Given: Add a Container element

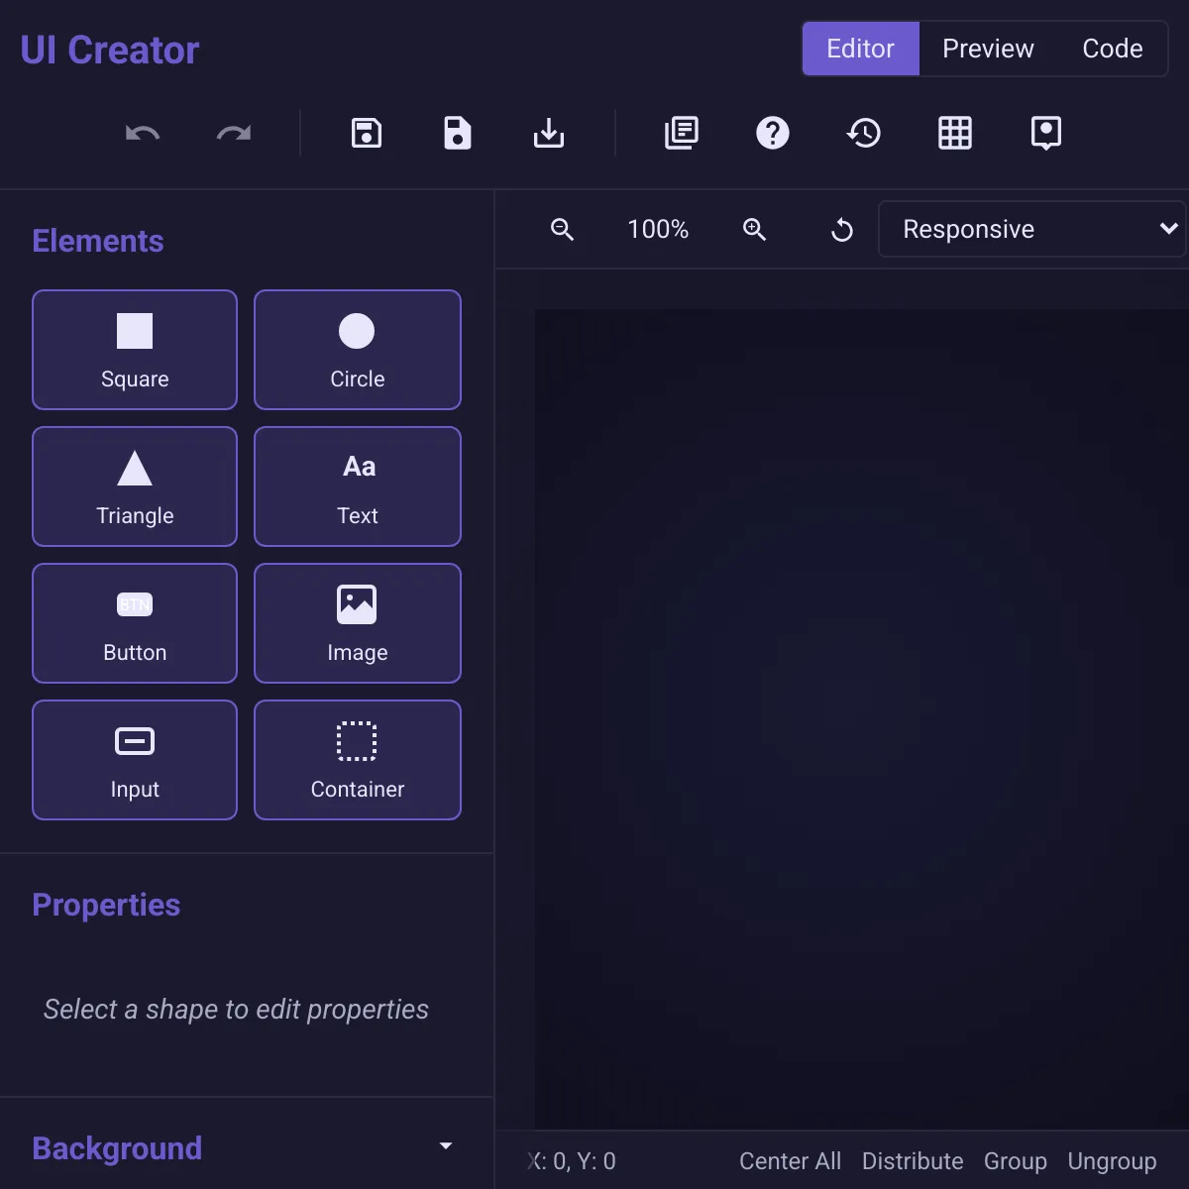Looking at the screenshot, I should coord(358,760).
